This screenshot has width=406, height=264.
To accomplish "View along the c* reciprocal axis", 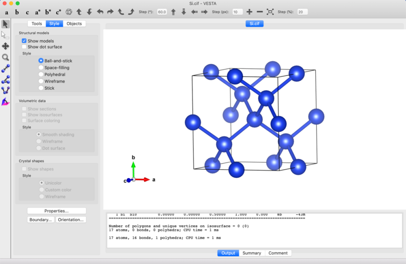I will point(59,12).
